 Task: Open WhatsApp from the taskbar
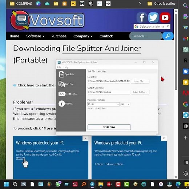(58, 184)
